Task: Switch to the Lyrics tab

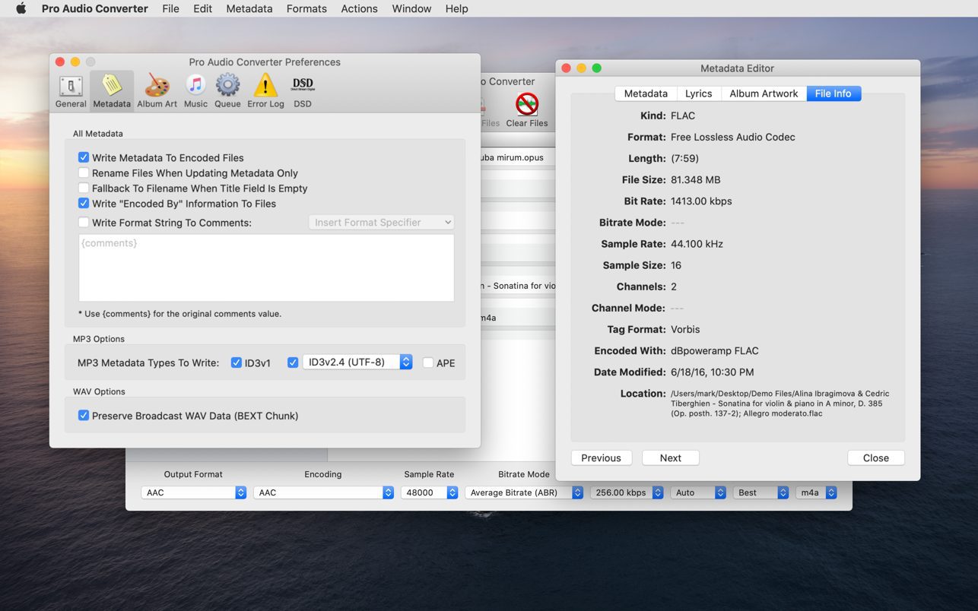Action: (x=698, y=93)
